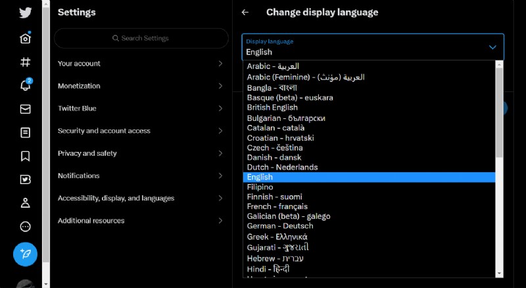Open the Lists icon in sidebar
Viewport: 526px width, 288px height.
point(25,133)
